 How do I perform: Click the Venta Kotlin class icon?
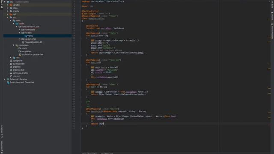point(26,36)
